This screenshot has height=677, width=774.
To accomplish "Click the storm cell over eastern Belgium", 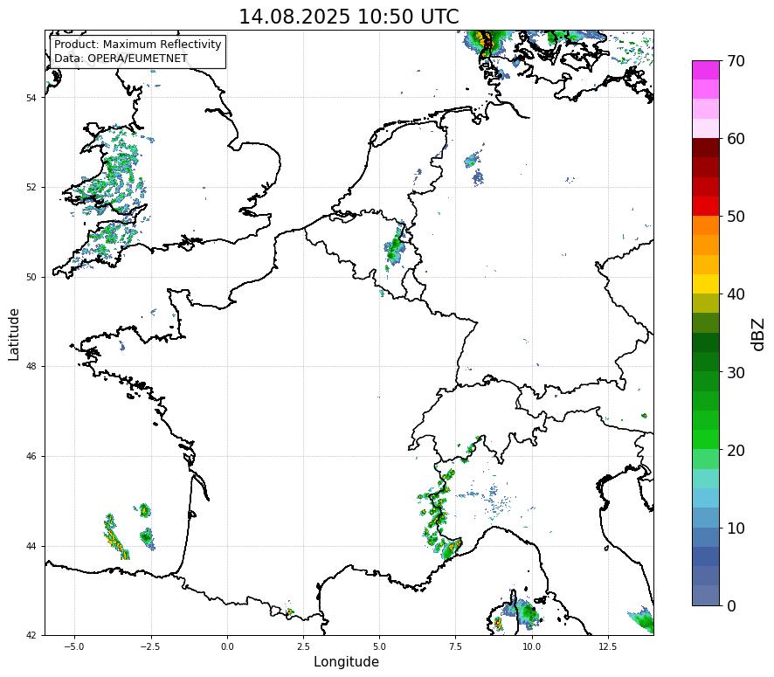I will coord(395,245).
